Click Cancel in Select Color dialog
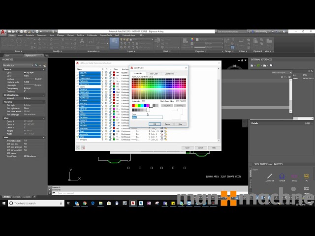 pos(167,124)
